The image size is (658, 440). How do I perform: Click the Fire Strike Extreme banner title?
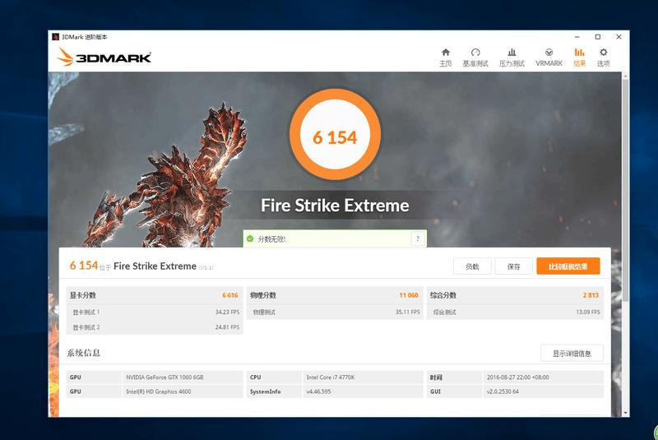335,205
